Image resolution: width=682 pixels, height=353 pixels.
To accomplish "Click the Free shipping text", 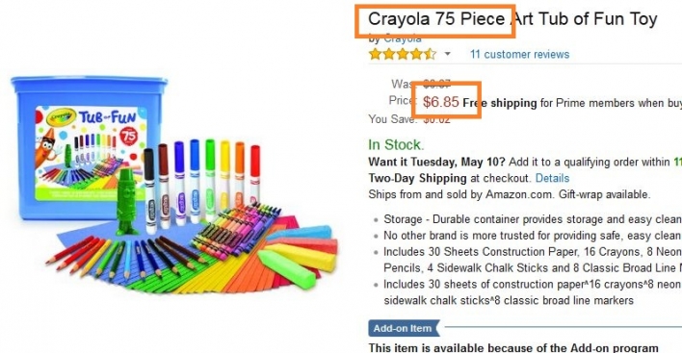I will 499,103.
